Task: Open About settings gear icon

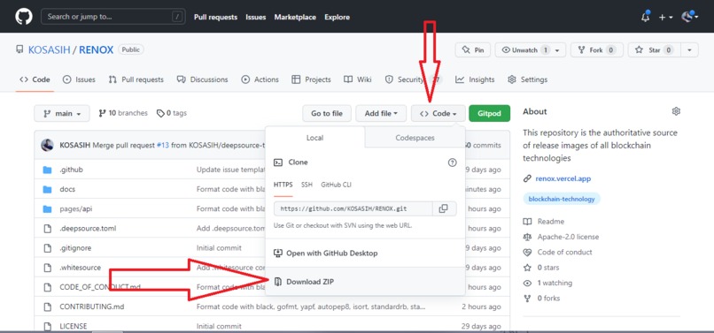Action: coord(676,111)
